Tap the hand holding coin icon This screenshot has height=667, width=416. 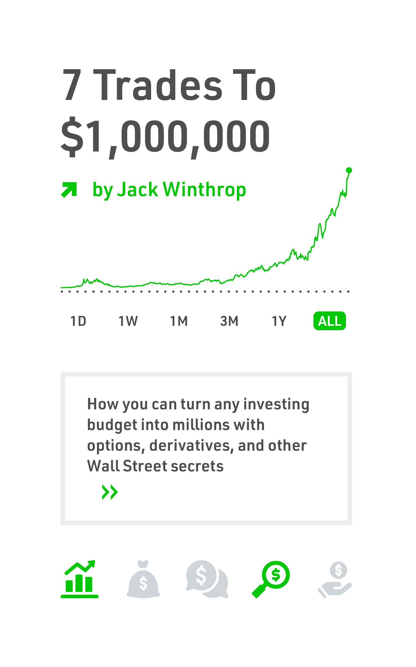335,579
